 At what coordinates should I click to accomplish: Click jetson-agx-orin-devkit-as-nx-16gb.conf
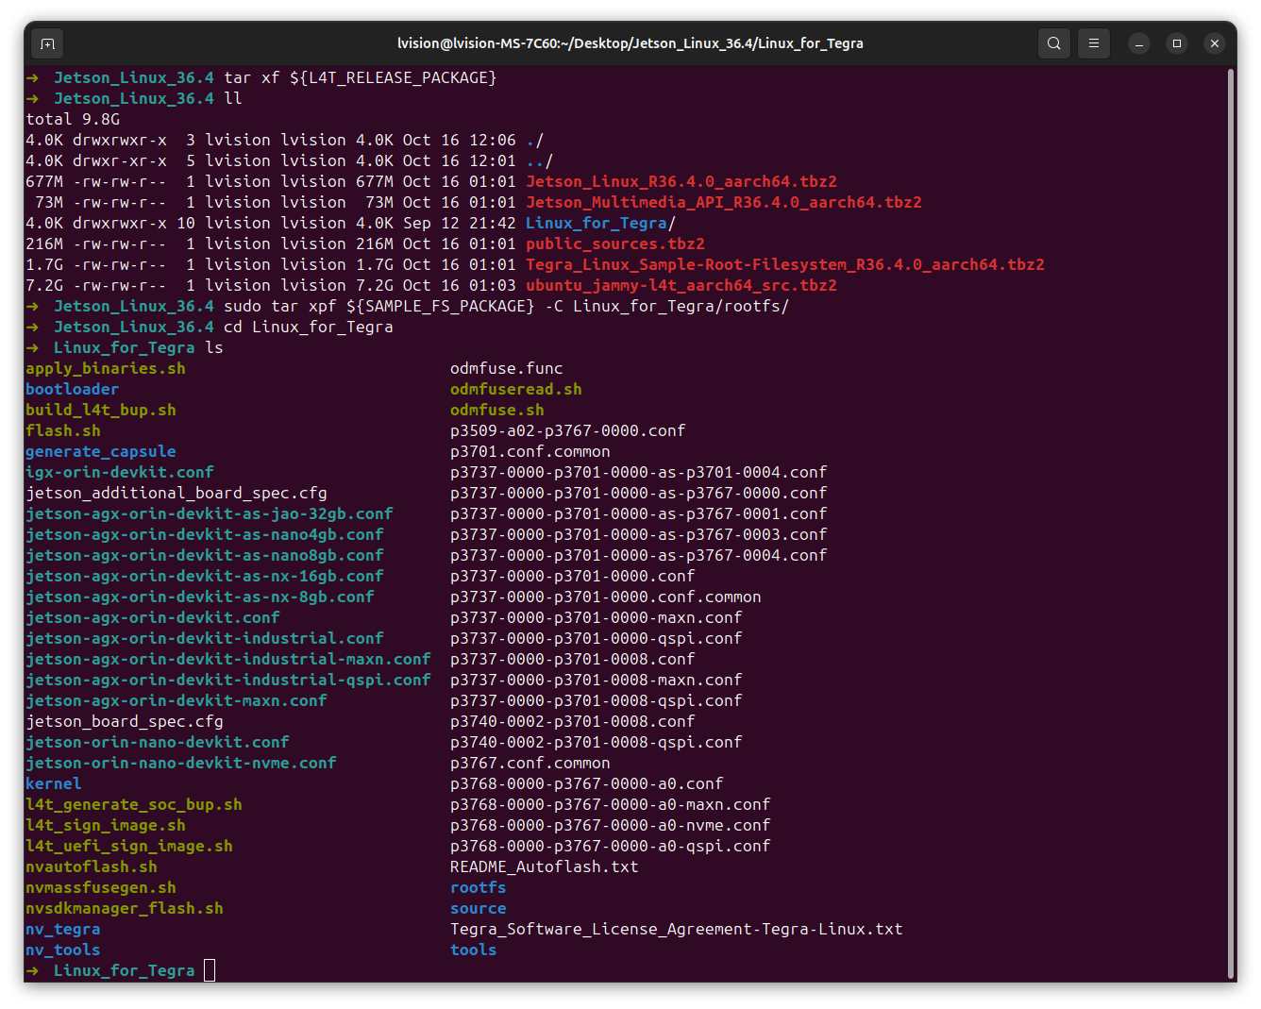point(205,576)
